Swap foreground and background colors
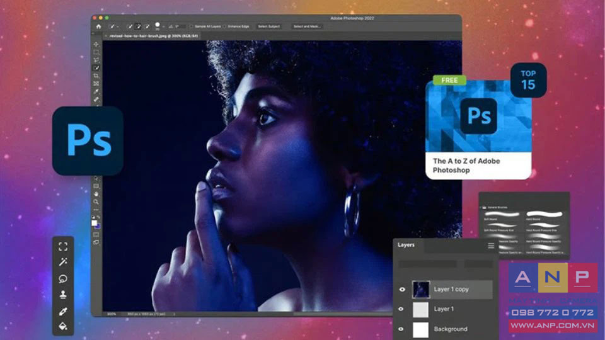Image resolution: width=605 pixels, height=340 pixels. [x=98, y=217]
